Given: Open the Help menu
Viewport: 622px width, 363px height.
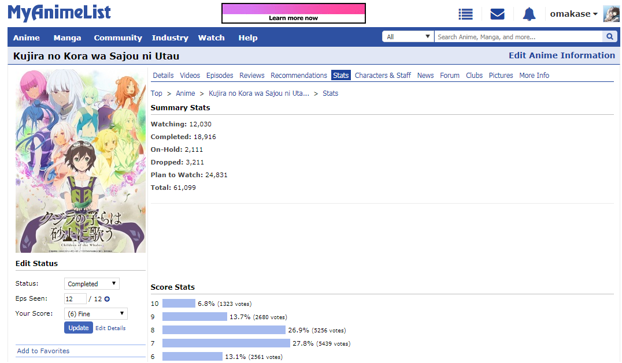Looking at the screenshot, I should point(248,38).
